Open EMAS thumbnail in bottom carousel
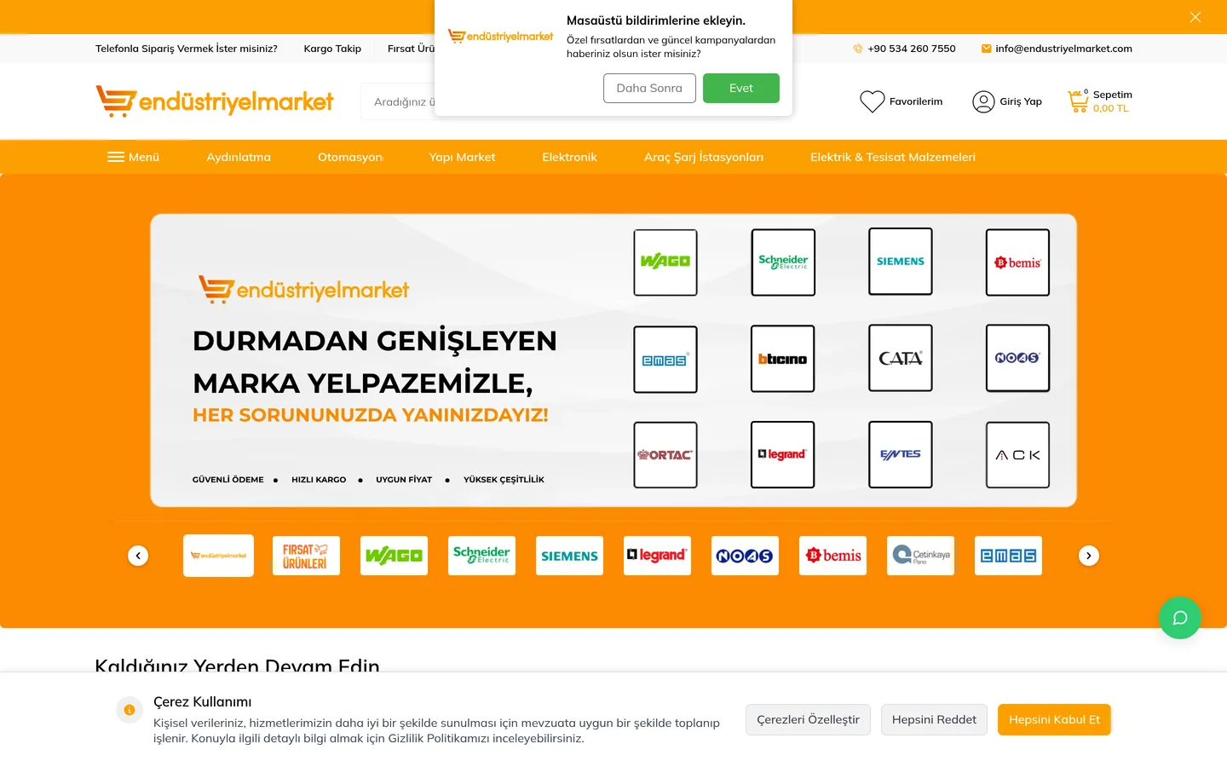 click(1008, 556)
